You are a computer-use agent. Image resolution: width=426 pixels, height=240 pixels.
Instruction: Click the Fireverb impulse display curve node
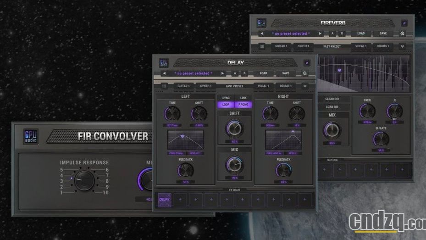339,70
